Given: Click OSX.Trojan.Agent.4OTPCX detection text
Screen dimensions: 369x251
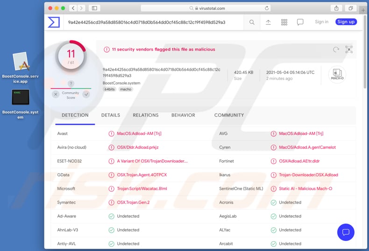Looking at the screenshot, I should (x=142, y=175).
